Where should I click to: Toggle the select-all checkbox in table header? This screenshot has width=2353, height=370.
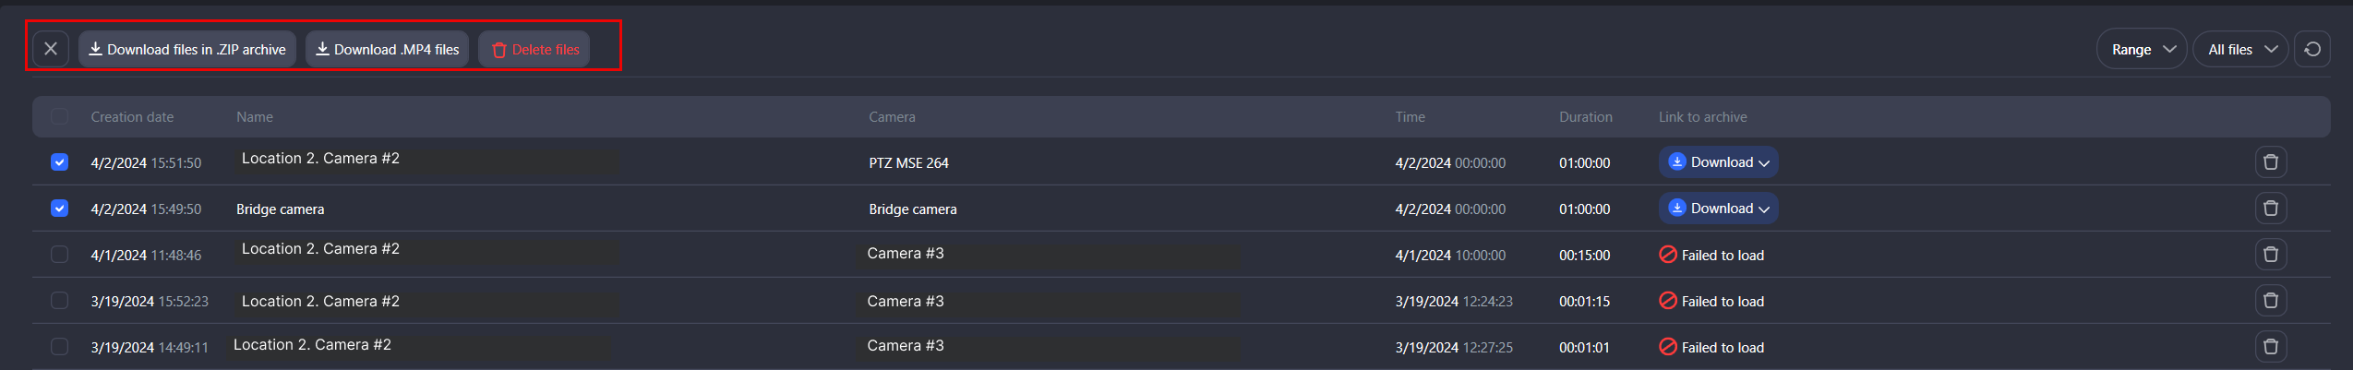pos(59,117)
